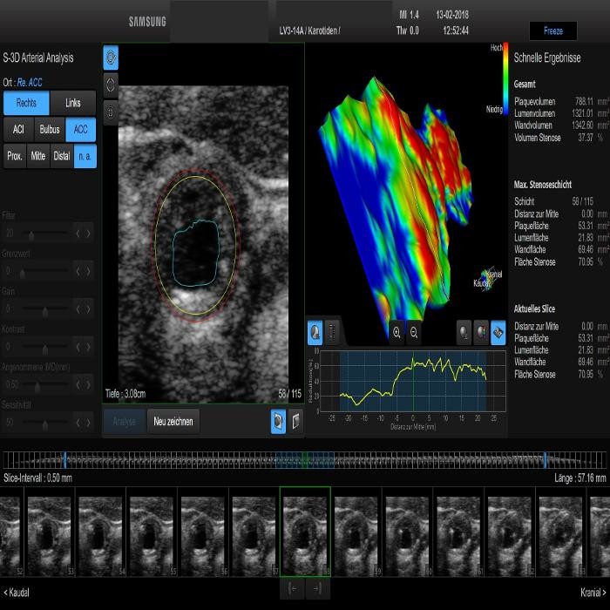Step to previous slice with left arrow button
The image size is (610, 610).
[x=291, y=589]
